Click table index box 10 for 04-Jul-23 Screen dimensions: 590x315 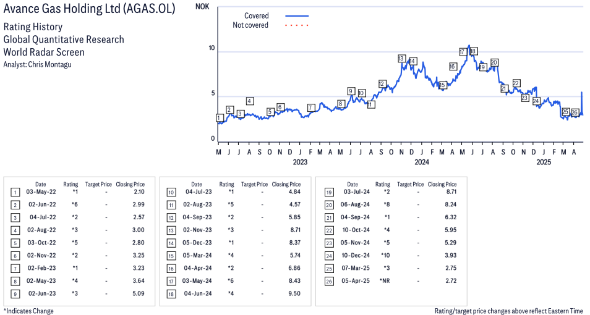[171, 193]
